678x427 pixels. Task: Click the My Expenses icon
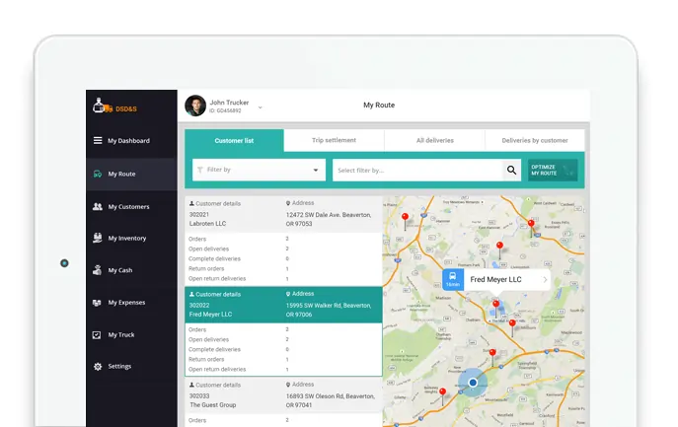(98, 303)
